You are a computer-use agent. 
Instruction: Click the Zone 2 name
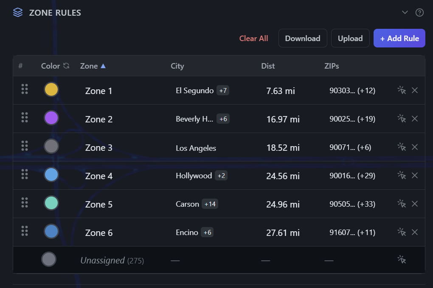99,119
